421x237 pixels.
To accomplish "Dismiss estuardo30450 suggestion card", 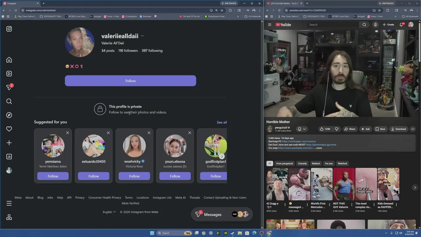I will (108, 133).
